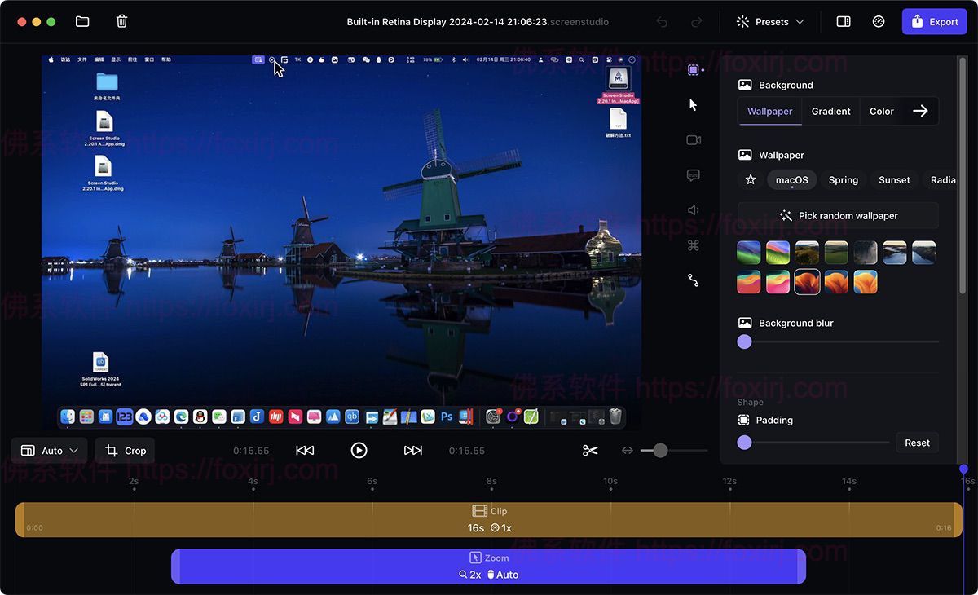
Task: Toggle the sidebar panel icon in title bar
Action: tap(844, 21)
